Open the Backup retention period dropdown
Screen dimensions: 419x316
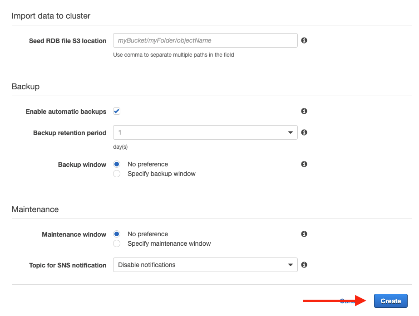[x=205, y=132]
